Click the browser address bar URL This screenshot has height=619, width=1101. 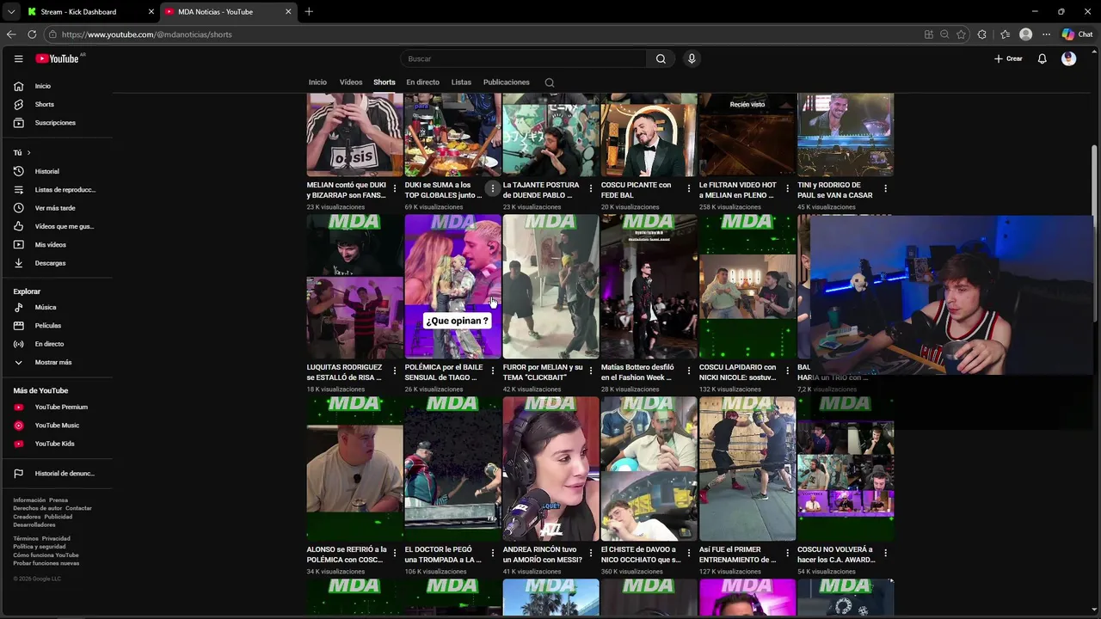[146, 34]
